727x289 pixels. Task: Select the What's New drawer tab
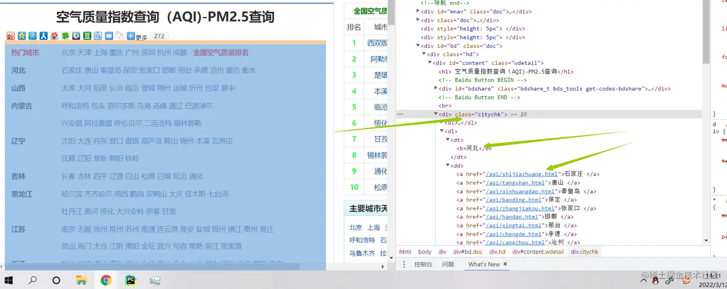point(484,265)
